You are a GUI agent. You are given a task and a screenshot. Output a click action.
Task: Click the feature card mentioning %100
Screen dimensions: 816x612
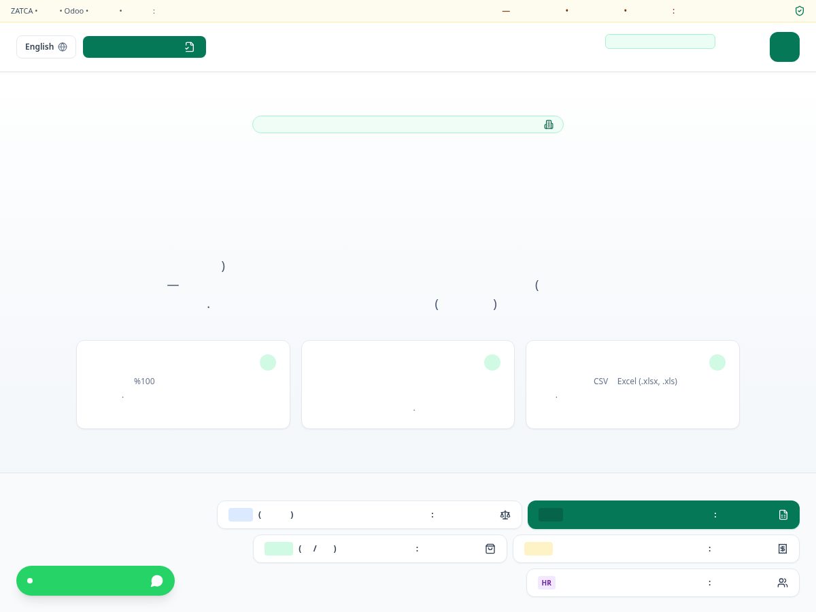[x=183, y=384]
